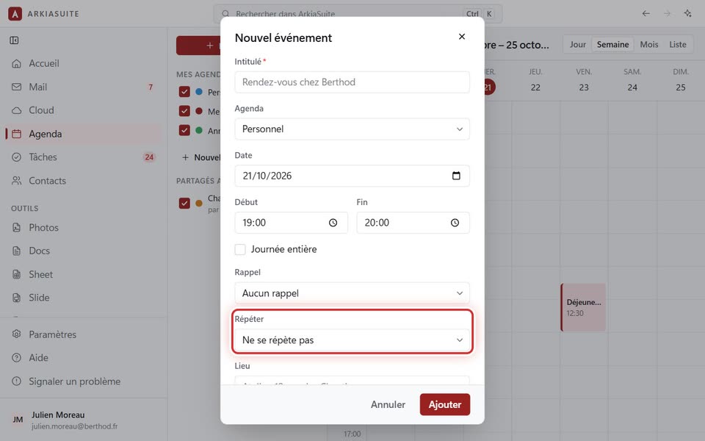Open the Rappel dropdown showing Aucun rappel
The width and height of the screenshot is (705, 441).
[352, 293]
